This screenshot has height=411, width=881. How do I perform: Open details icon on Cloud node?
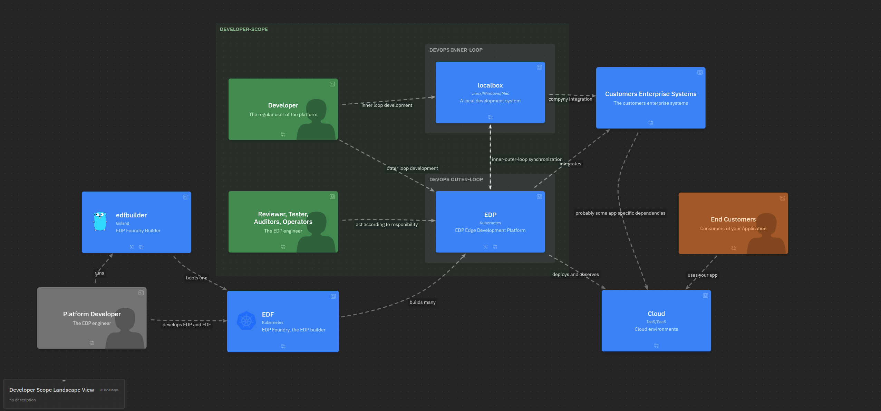705,296
